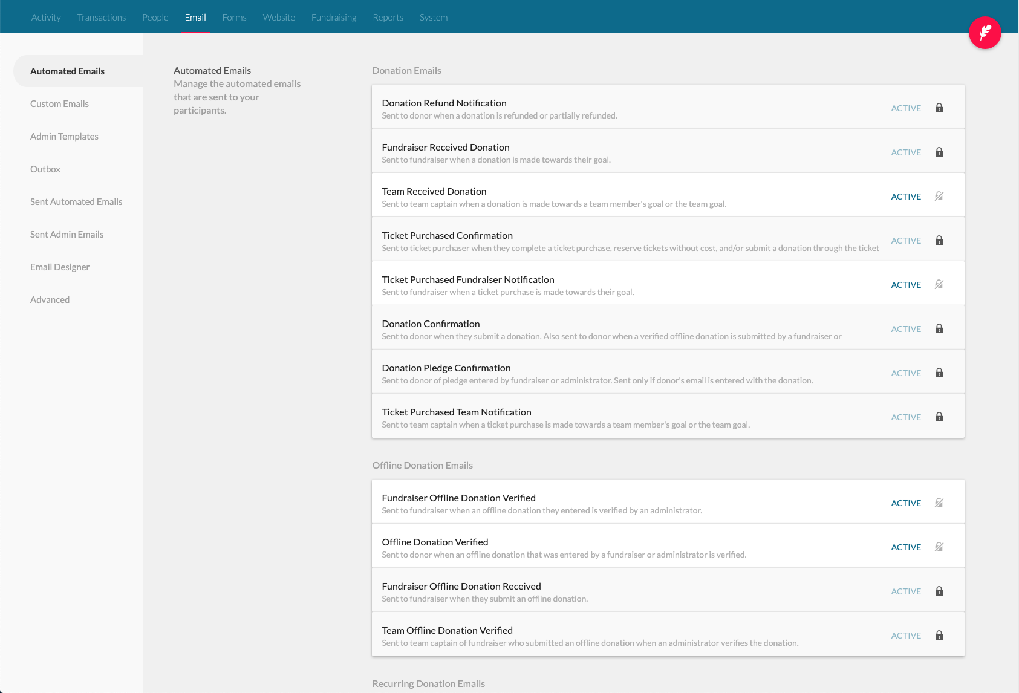Click mute bell icon for Ticket Purchased Fundraiser Notification

click(939, 285)
